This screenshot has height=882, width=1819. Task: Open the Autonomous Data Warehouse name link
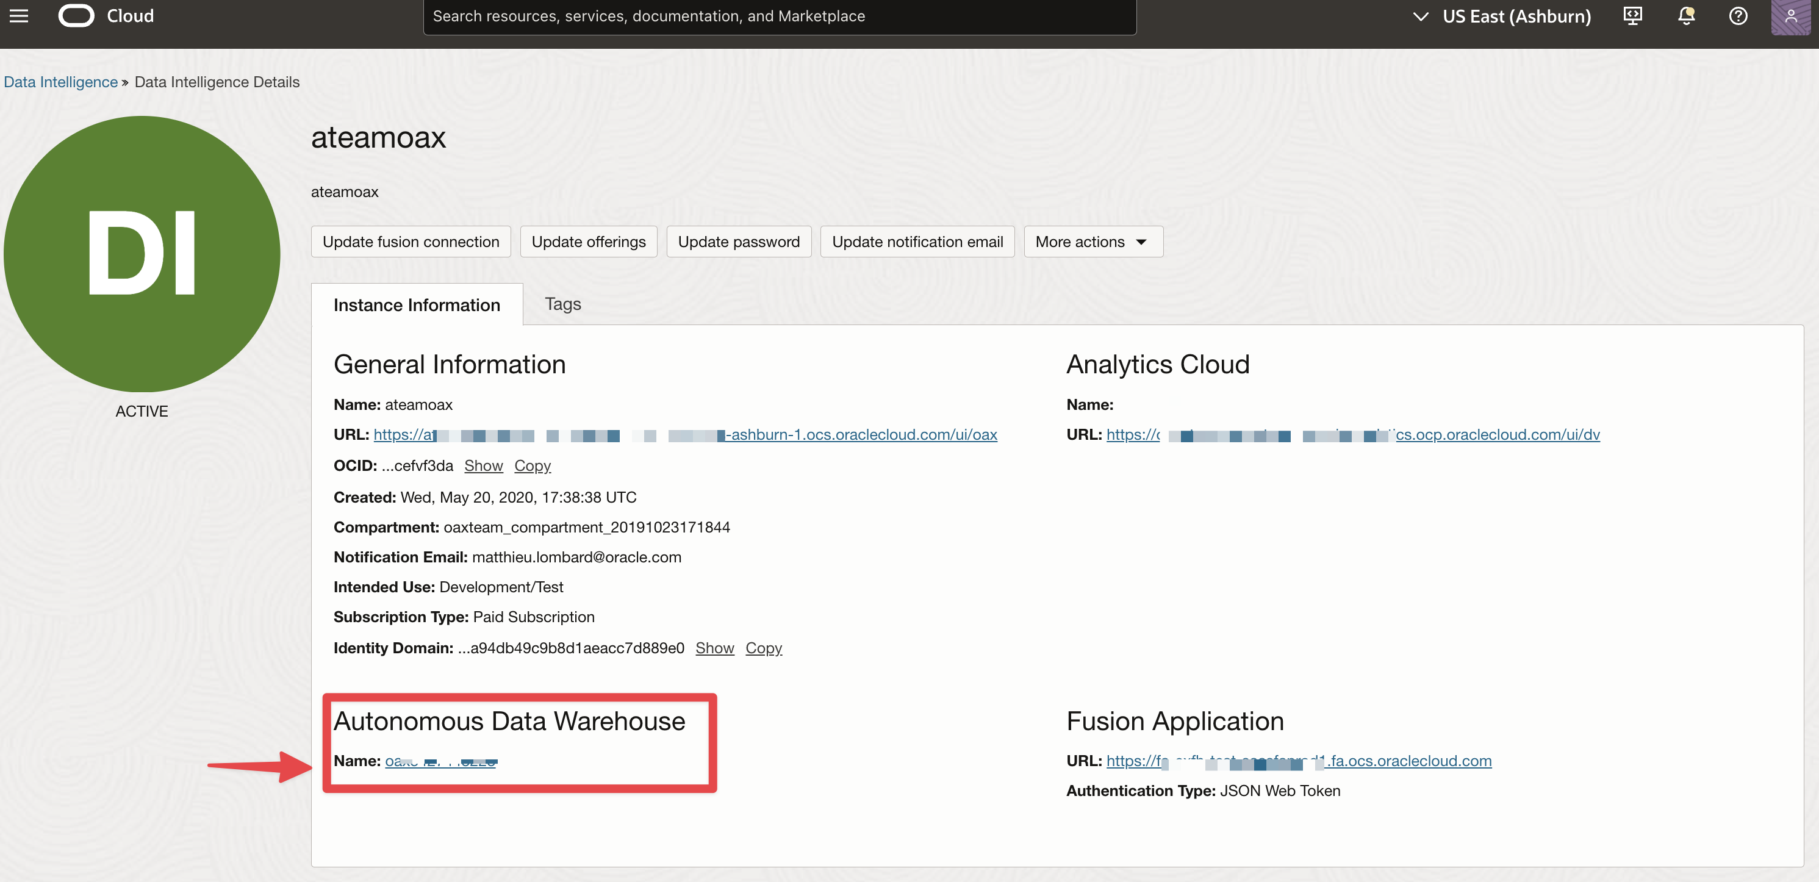pyautogui.click(x=440, y=761)
